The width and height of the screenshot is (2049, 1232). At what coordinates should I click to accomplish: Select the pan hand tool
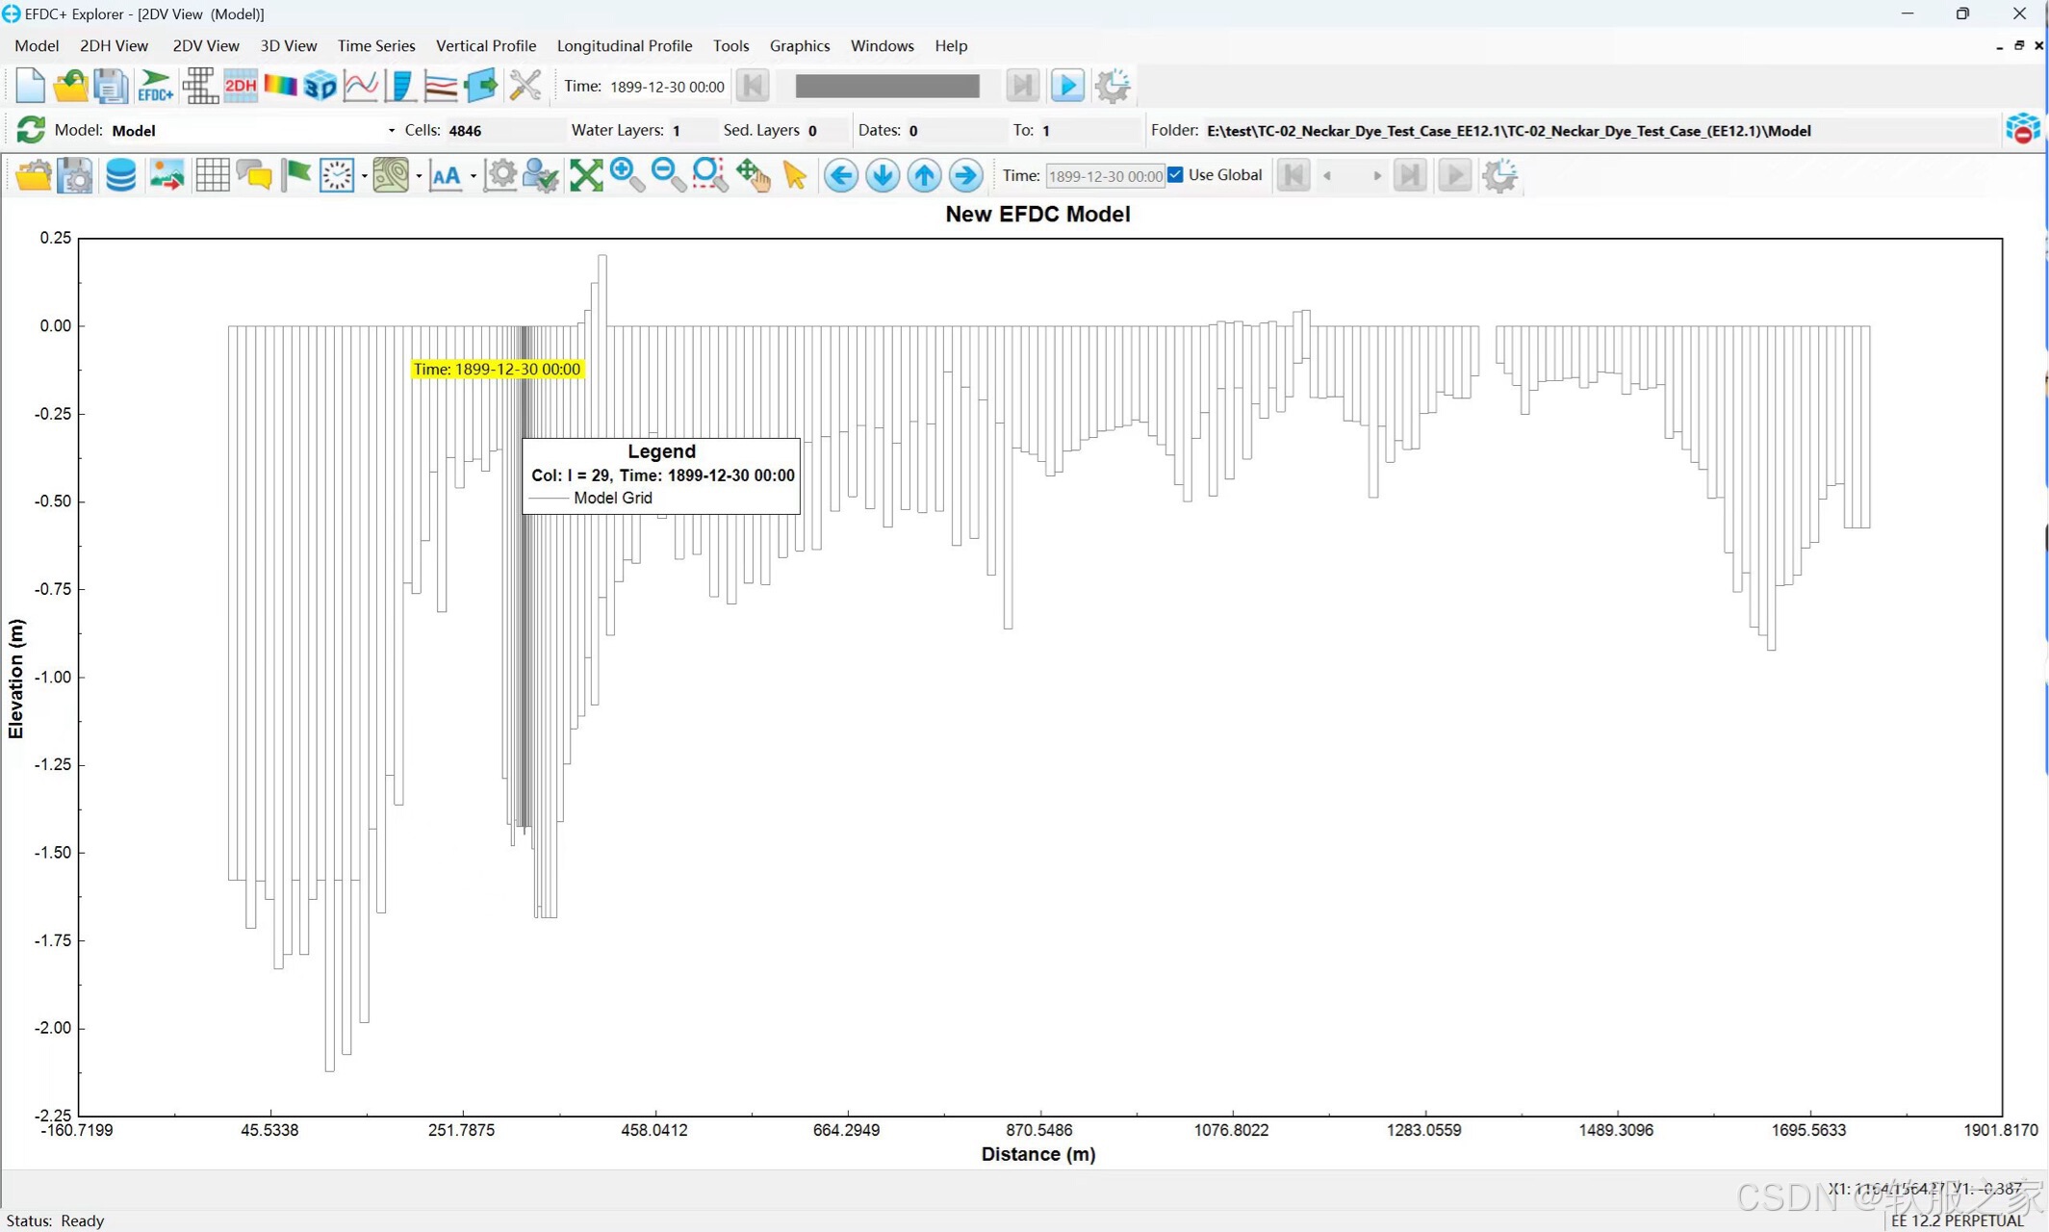[x=753, y=175]
